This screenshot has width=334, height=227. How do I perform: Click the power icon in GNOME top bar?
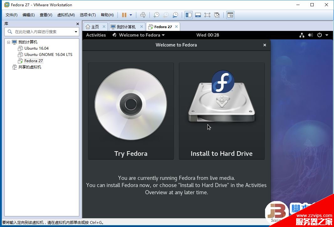point(320,35)
